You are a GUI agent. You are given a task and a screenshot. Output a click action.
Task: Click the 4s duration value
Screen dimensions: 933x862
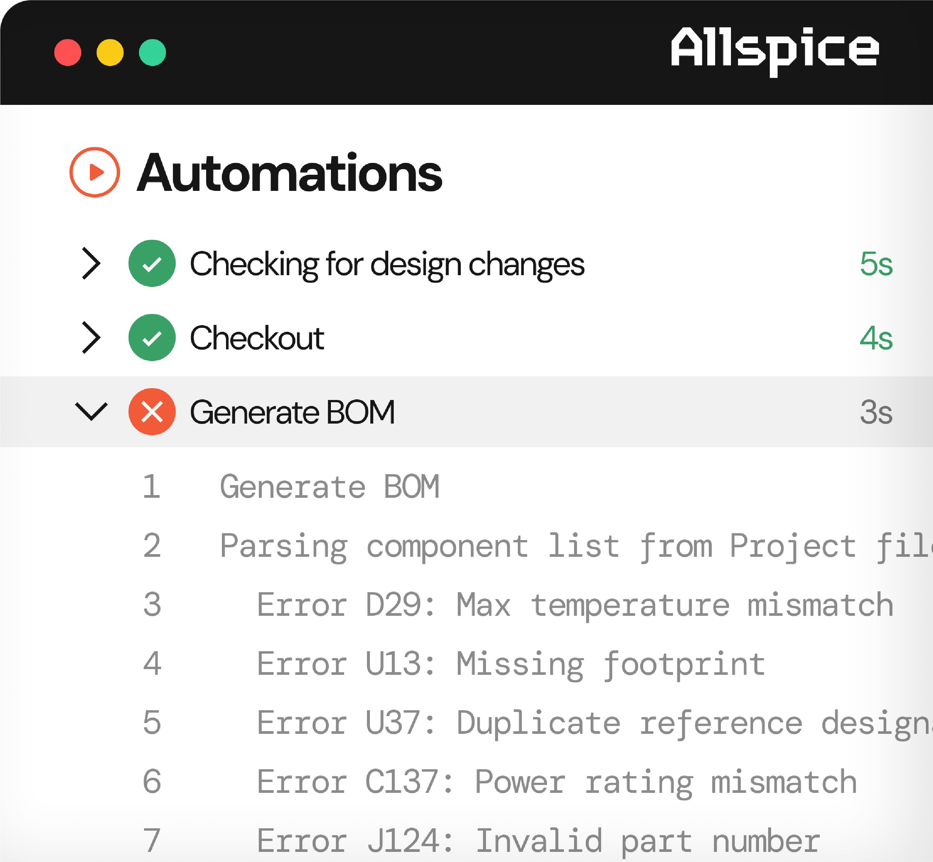(877, 338)
